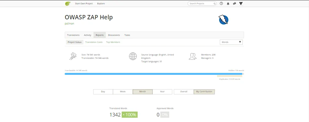Click the grey 0% approved badge
Screen dimensions: 309x122
pos(165,115)
